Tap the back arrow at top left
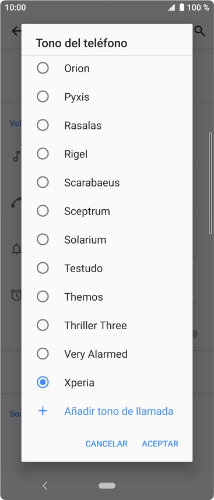Viewport: 214px width, 500px height. 16,31
